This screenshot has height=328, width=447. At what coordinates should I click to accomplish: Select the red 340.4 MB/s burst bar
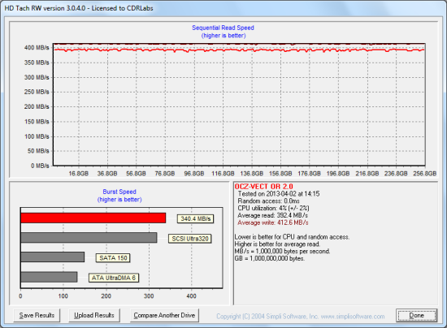93,218
